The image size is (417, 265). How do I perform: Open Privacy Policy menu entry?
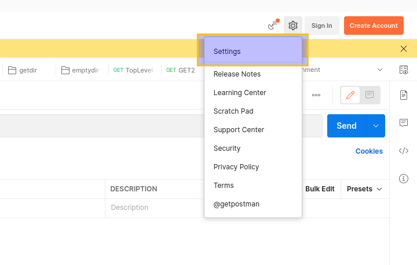coord(253,167)
